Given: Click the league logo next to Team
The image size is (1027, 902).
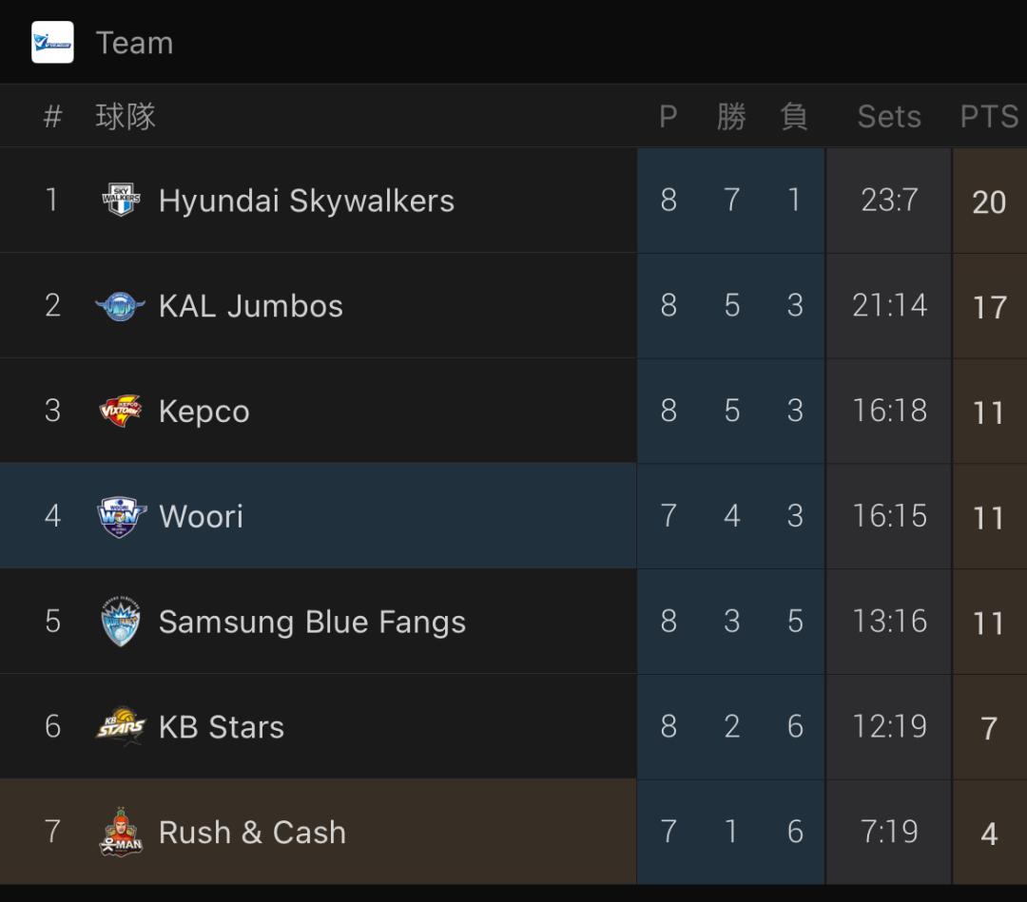Looking at the screenshot, I should pyautogui.click(x=52, y=43).
